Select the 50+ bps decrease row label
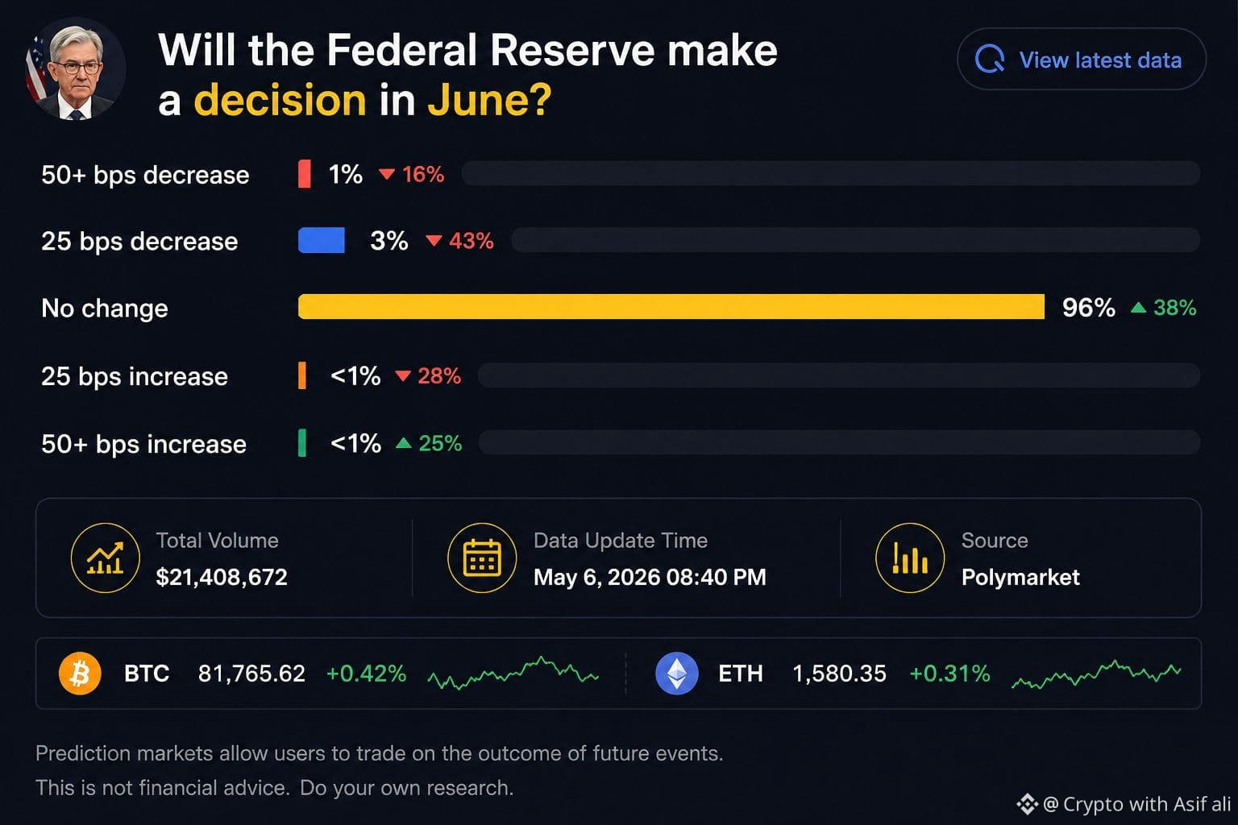 [145, 175]
